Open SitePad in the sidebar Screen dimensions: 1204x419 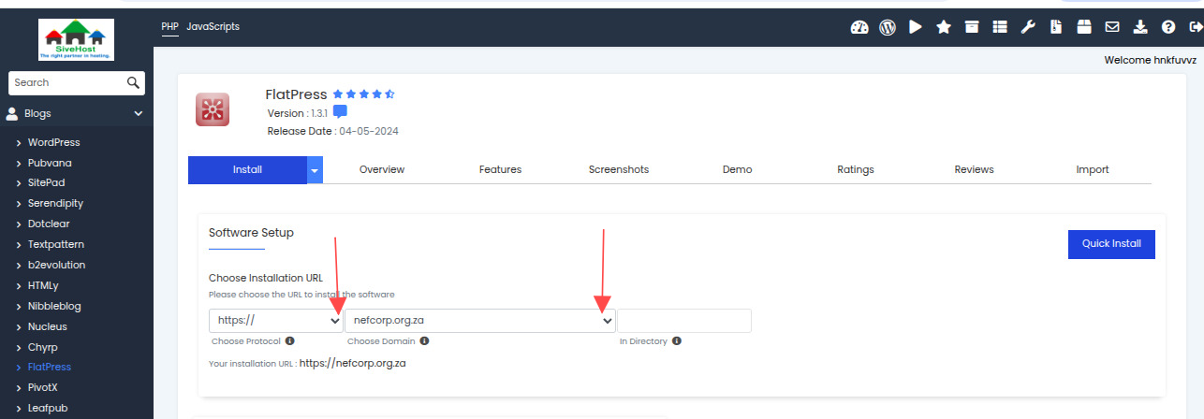click(48, 183)
